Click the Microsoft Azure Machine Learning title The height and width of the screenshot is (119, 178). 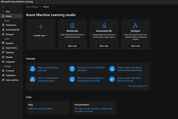click(x=17, y=2)
